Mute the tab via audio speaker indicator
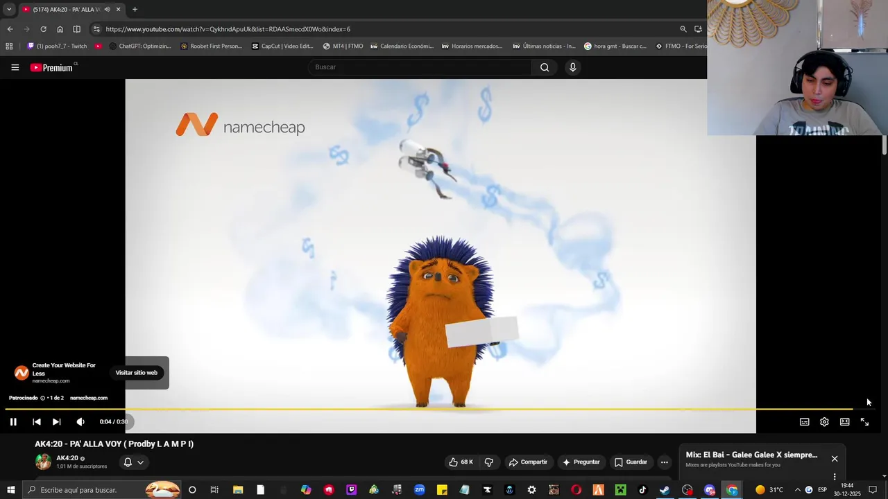The image size is (888, 499). tap(107, 9)
